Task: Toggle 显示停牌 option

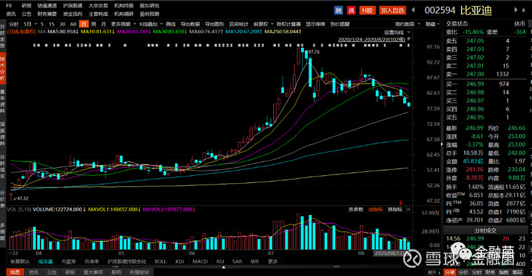Action: [x=315, y=24]
